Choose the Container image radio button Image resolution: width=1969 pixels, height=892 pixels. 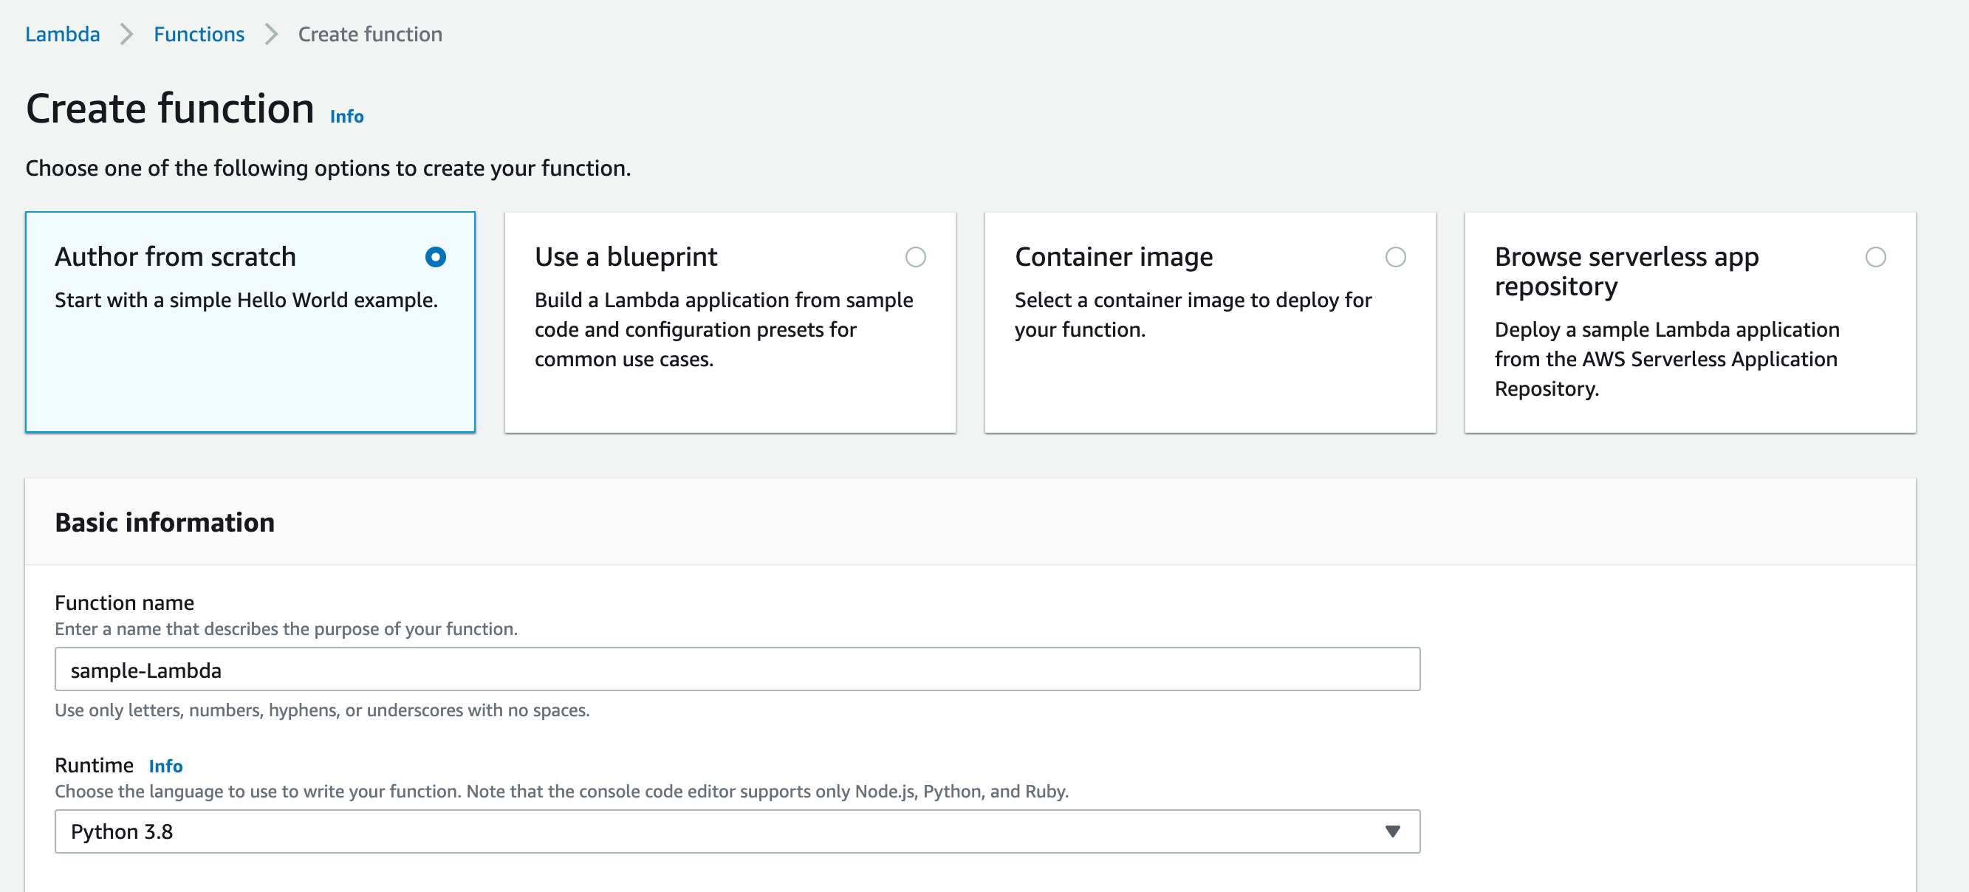1395,257
